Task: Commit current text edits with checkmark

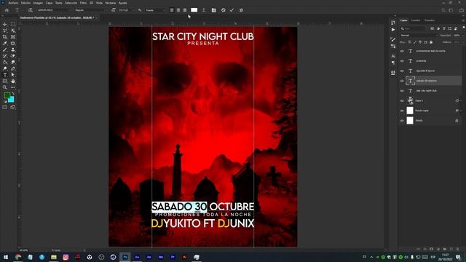Action: point(232,10)
